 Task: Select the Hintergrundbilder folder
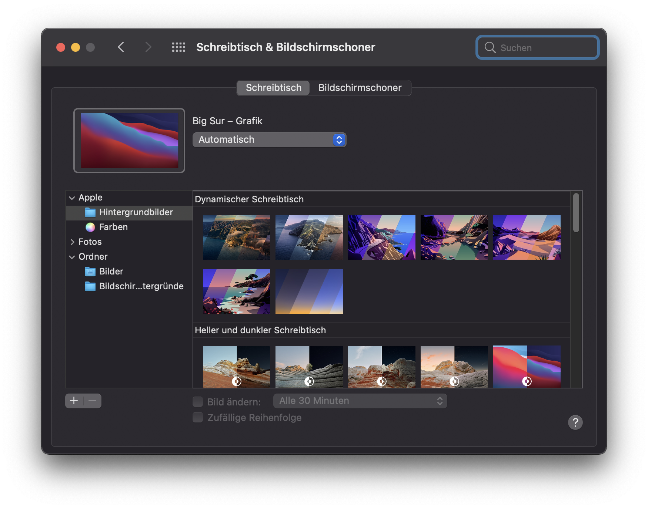pyautogui.click(x=136, y=212)
